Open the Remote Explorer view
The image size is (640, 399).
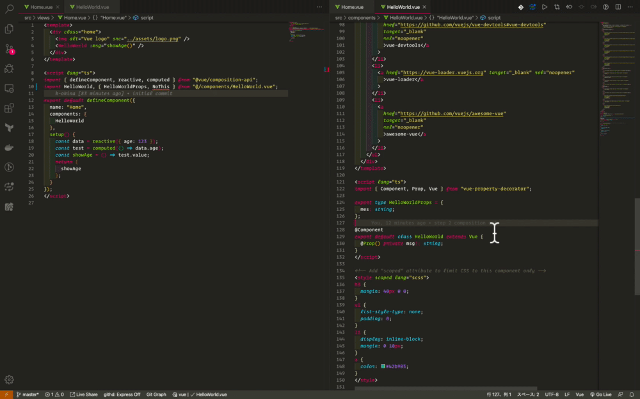9,88
